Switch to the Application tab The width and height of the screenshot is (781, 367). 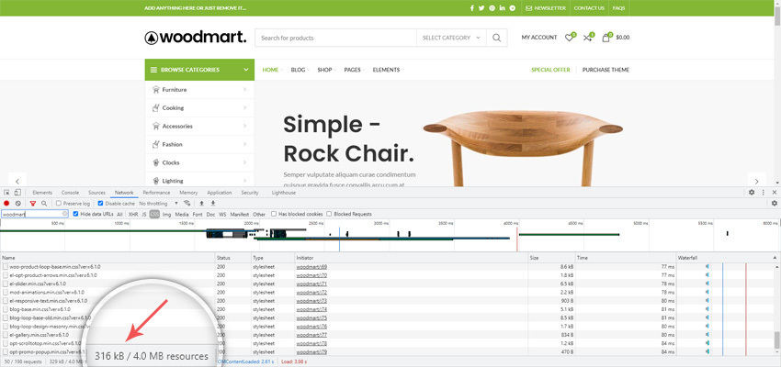(x=220, y=193)
